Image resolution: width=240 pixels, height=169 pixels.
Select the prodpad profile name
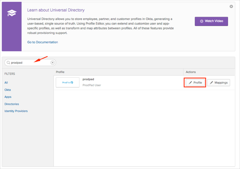pyautogui.click(x=88, y=79)
